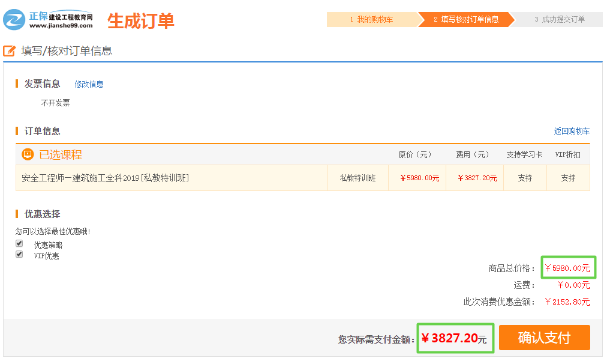Select step 2 填写核对订单信息
The width and height of the screenshot is (607, 361).
pos(465,19)
